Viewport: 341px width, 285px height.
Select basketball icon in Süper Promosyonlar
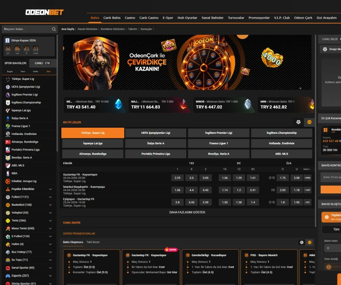click(x=309, y=242)
